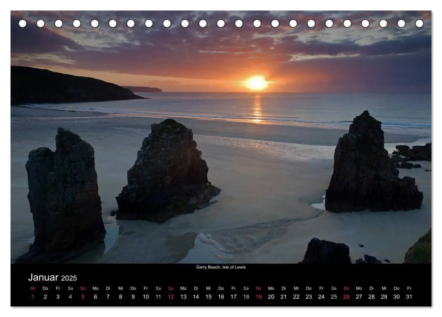Click the caption 'Garry Beach, Isle of Lewis'
Viewport: 442px width, 317px height.
click(x=221, y=267)
